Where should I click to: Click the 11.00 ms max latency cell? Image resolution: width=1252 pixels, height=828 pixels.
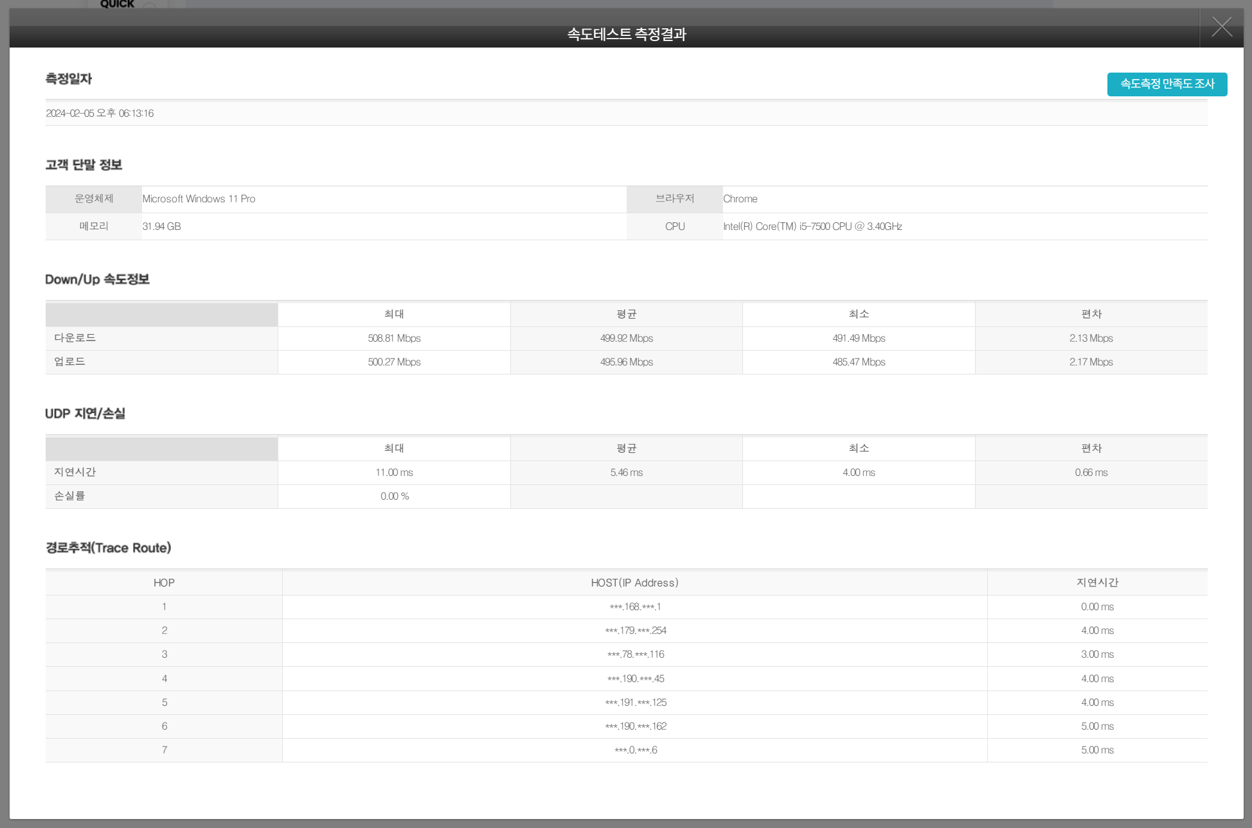[394, 473]
